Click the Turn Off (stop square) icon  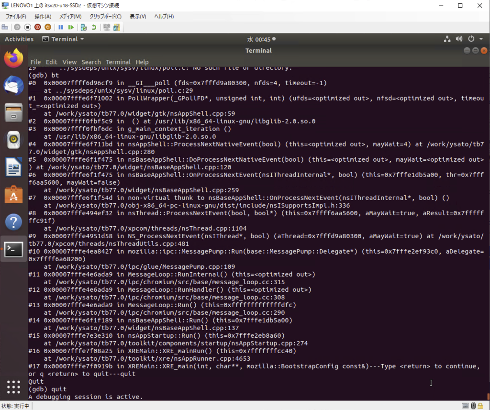point(27,27)
